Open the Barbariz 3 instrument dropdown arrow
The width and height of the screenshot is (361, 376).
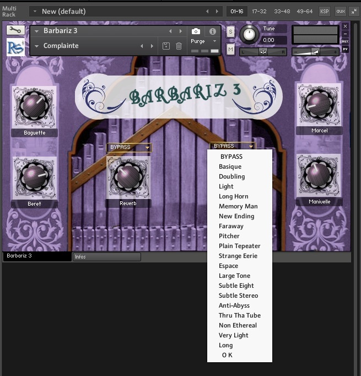(x=37, y=31)
